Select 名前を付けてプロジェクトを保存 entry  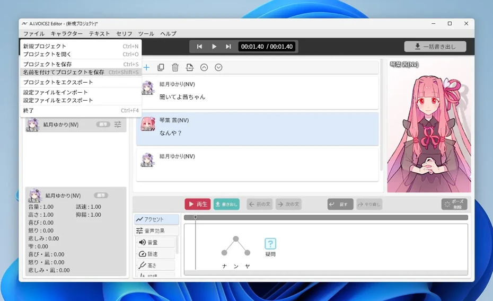click(81, 72)
